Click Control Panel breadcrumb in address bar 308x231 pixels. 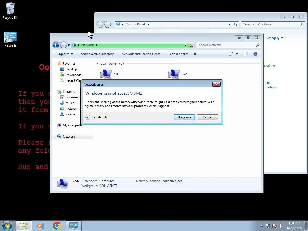tap(135, 24)
